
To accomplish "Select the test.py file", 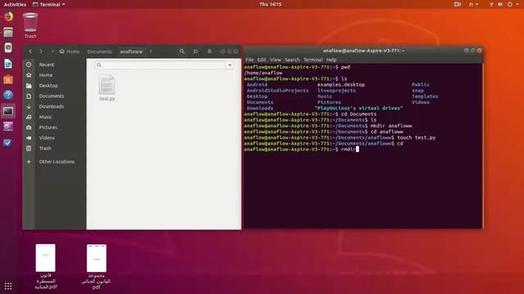I will [107, 88].
